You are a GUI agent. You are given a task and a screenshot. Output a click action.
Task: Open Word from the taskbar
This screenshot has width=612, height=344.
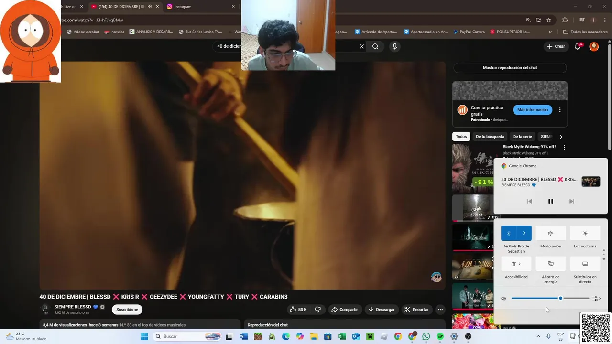click(x=244, y=336)
